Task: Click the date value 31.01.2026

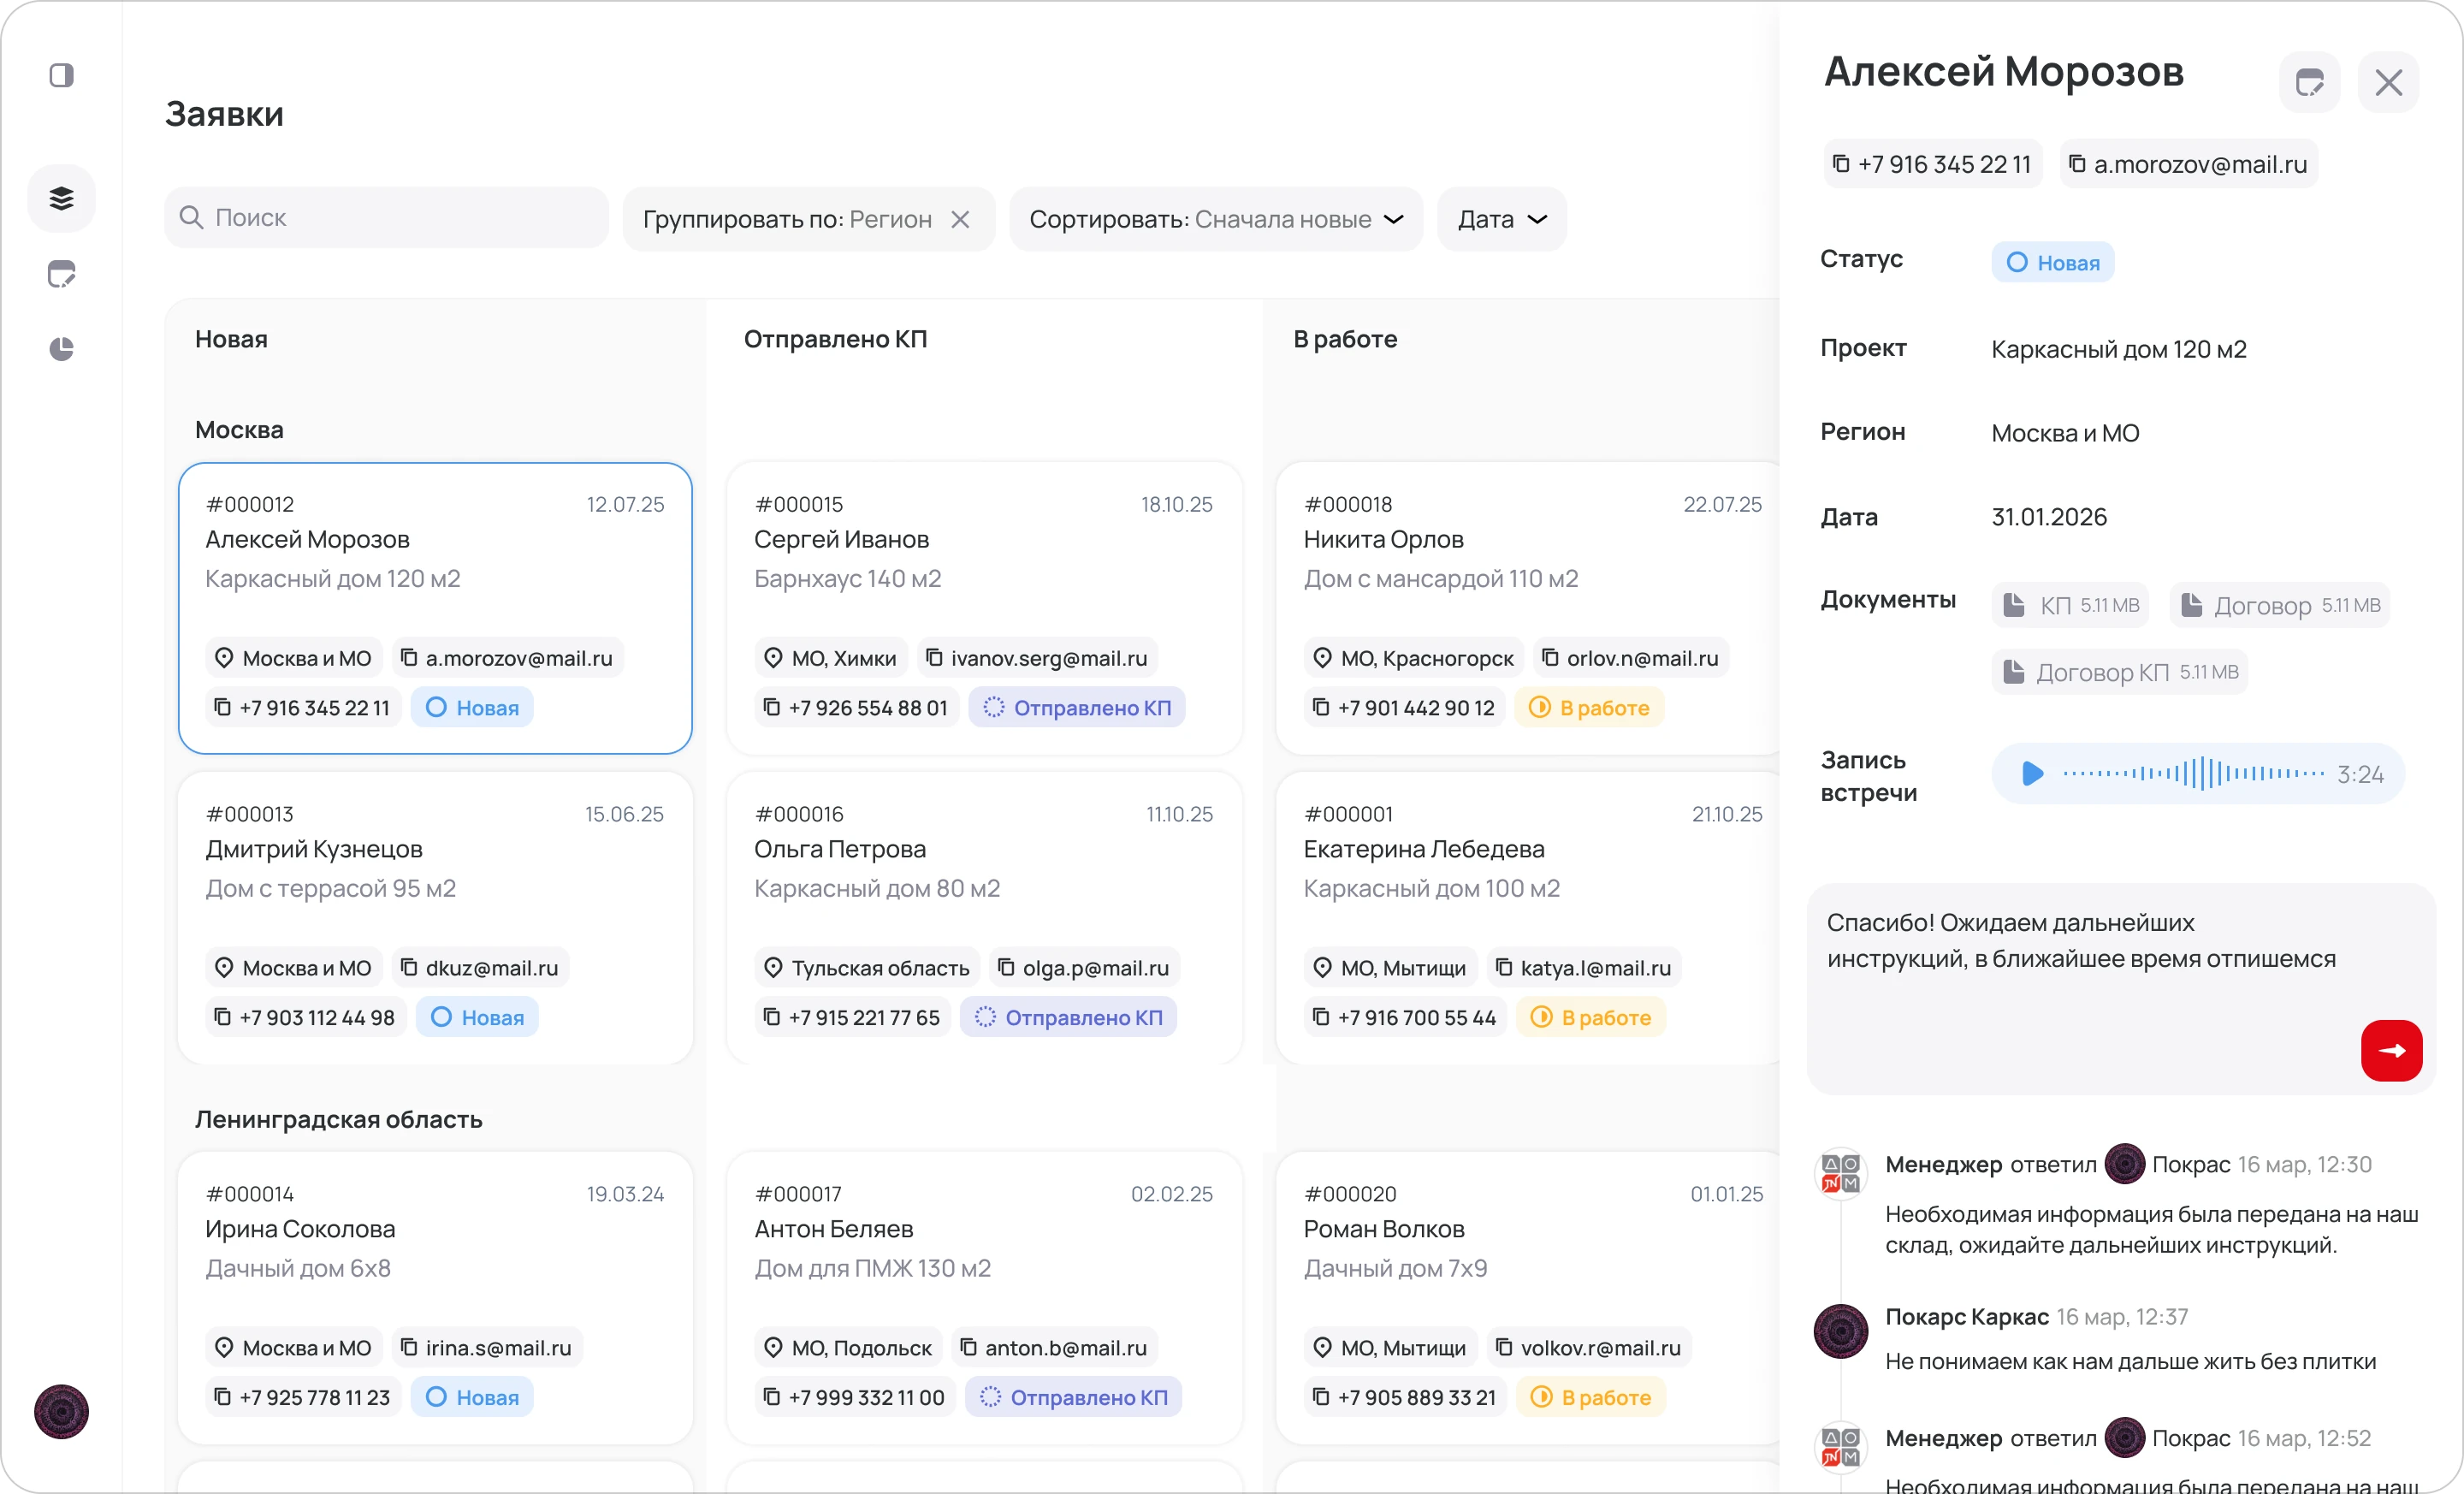Action: pyautogui.click(x=2048, y=517)
